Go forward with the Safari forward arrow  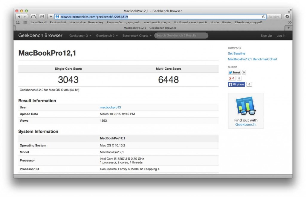25,17
